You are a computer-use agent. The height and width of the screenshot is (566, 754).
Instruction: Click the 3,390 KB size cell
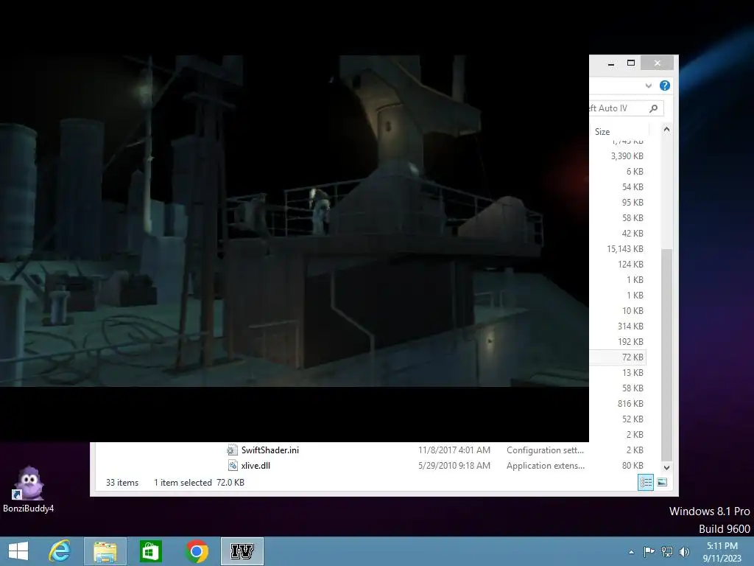[x=627, y=156]
